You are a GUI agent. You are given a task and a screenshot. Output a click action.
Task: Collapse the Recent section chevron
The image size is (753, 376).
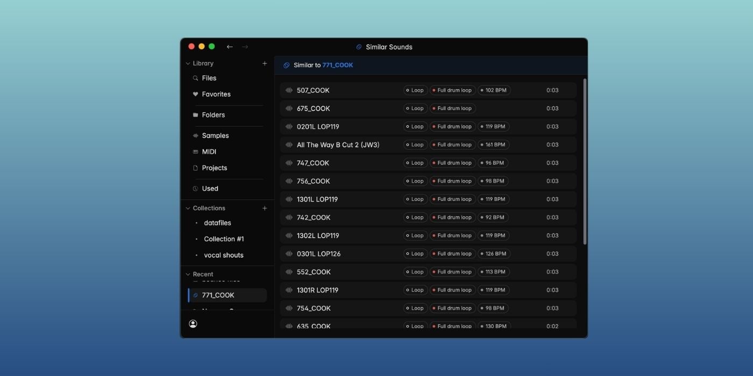(188, 274)
